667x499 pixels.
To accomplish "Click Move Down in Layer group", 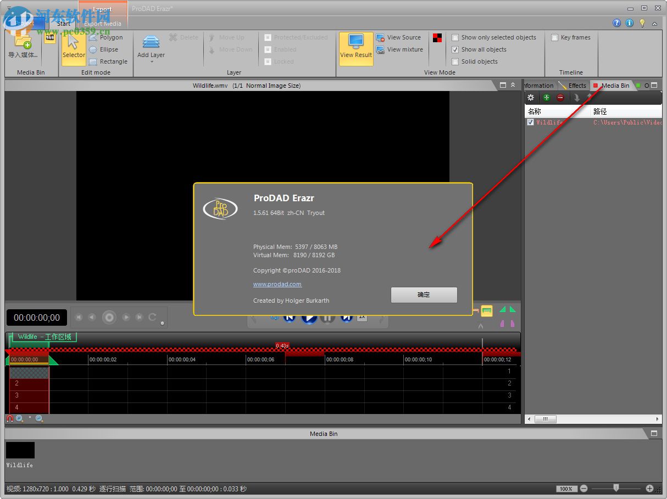I will point(230,49).
